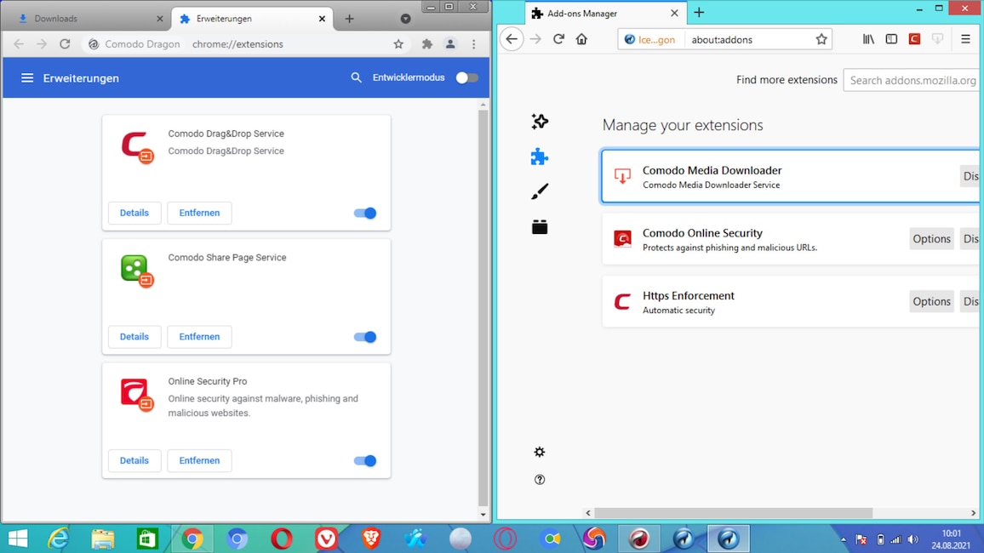Open the Plugins category in add-ons sidebar
The height and width of the screenshot is (553, 984).
(x=540, y=227)
